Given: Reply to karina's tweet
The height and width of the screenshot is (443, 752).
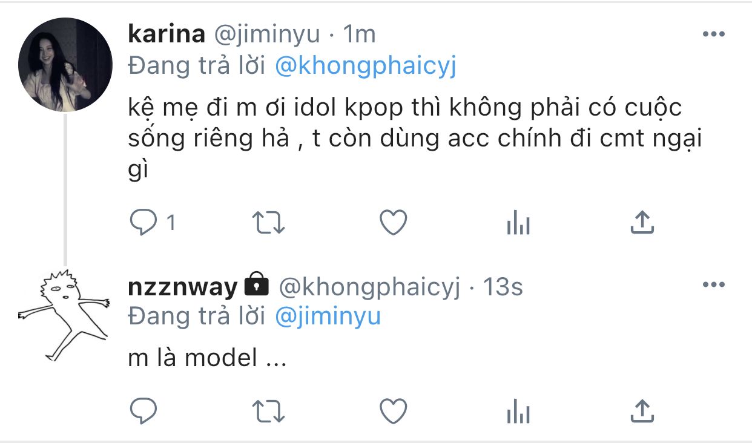Looking at the screenshot, I should point(144,223).
